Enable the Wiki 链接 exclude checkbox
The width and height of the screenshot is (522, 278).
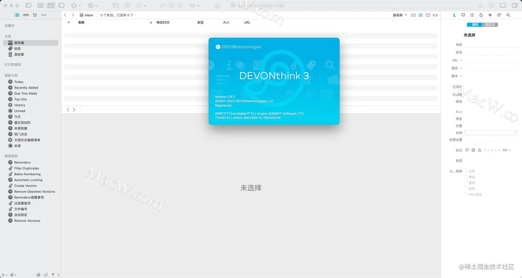(x=466, y=195)
